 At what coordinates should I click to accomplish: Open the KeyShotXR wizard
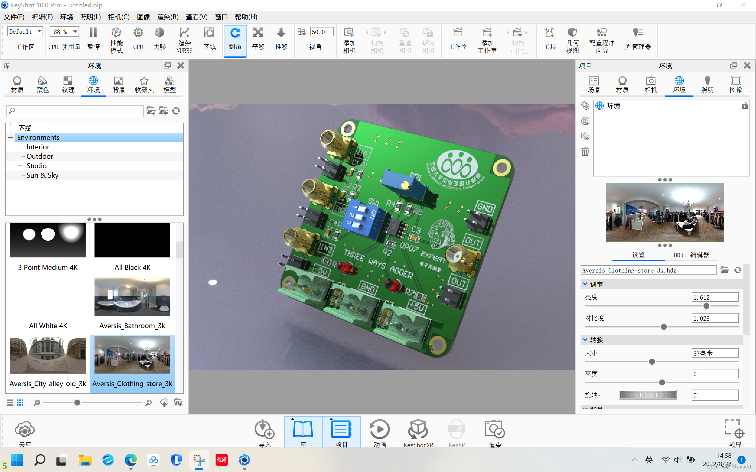(418, 433)
